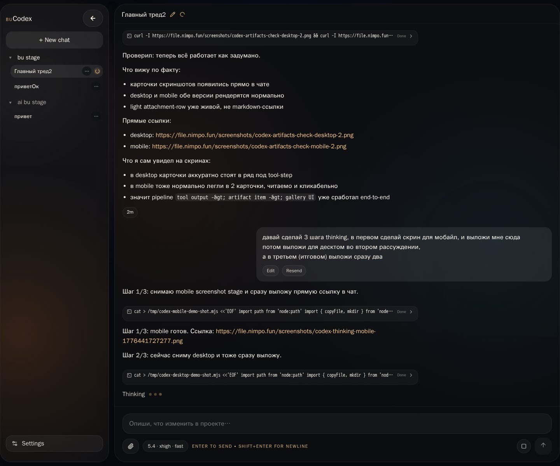Screen dimensions: 560x466
Task: Open options menu for Главный тред2
Action: click(87, 71)
